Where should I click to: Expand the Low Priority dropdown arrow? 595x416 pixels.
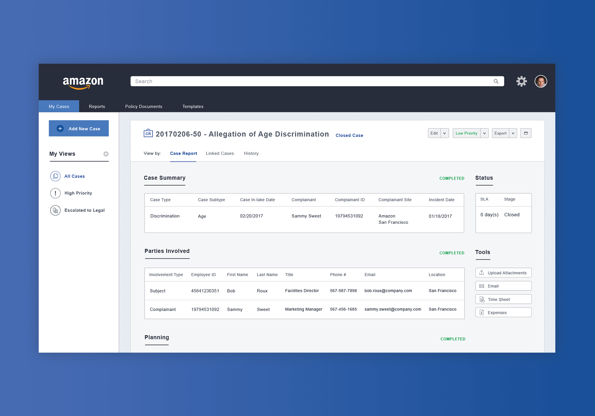pos(484,133)
